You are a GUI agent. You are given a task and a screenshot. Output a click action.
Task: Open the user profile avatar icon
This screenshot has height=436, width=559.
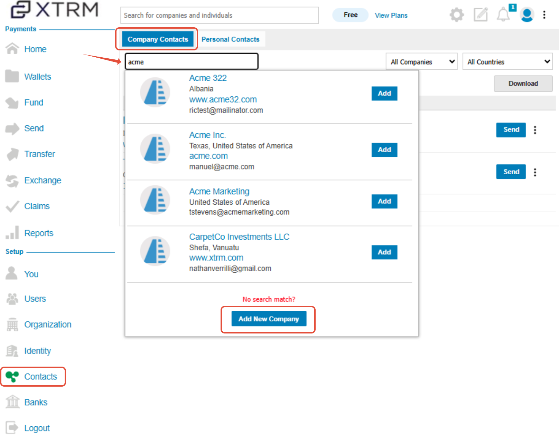[527, 15]
